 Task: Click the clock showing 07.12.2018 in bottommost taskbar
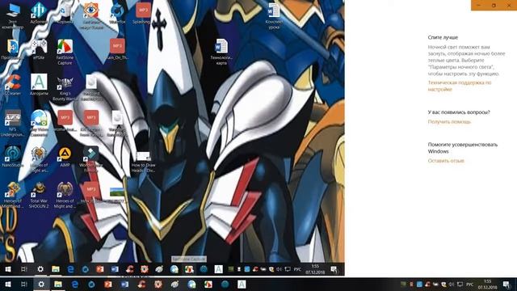coord(488,284)
